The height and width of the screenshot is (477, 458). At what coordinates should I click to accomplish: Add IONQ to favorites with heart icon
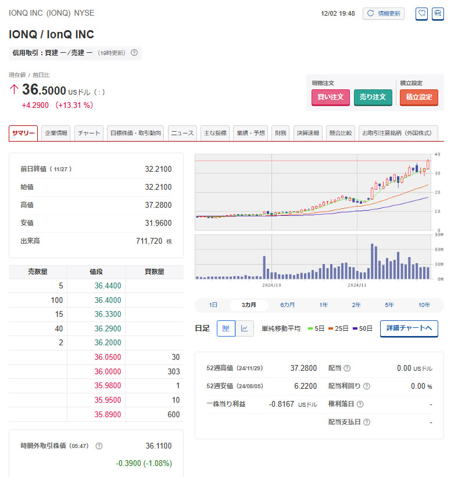click(x=421, y=13)
